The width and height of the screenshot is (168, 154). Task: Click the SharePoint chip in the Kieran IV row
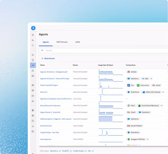pos(133,92)
